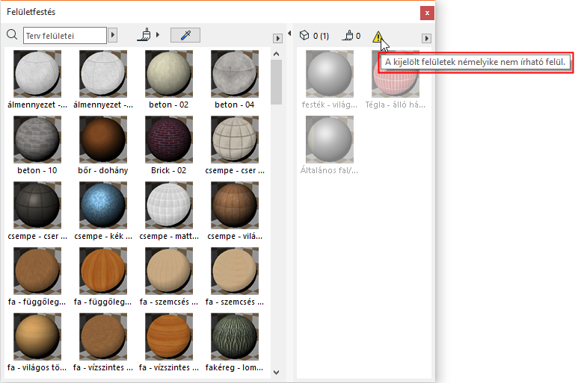Click the black arrow button at the left panel's top-right
The width and height of the screenshot is (575, 383).
tap(277, 35)
